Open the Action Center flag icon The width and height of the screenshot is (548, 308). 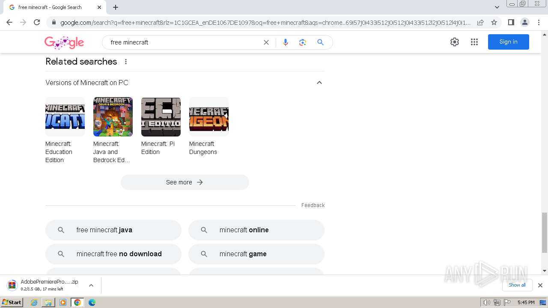click(507, 302)
